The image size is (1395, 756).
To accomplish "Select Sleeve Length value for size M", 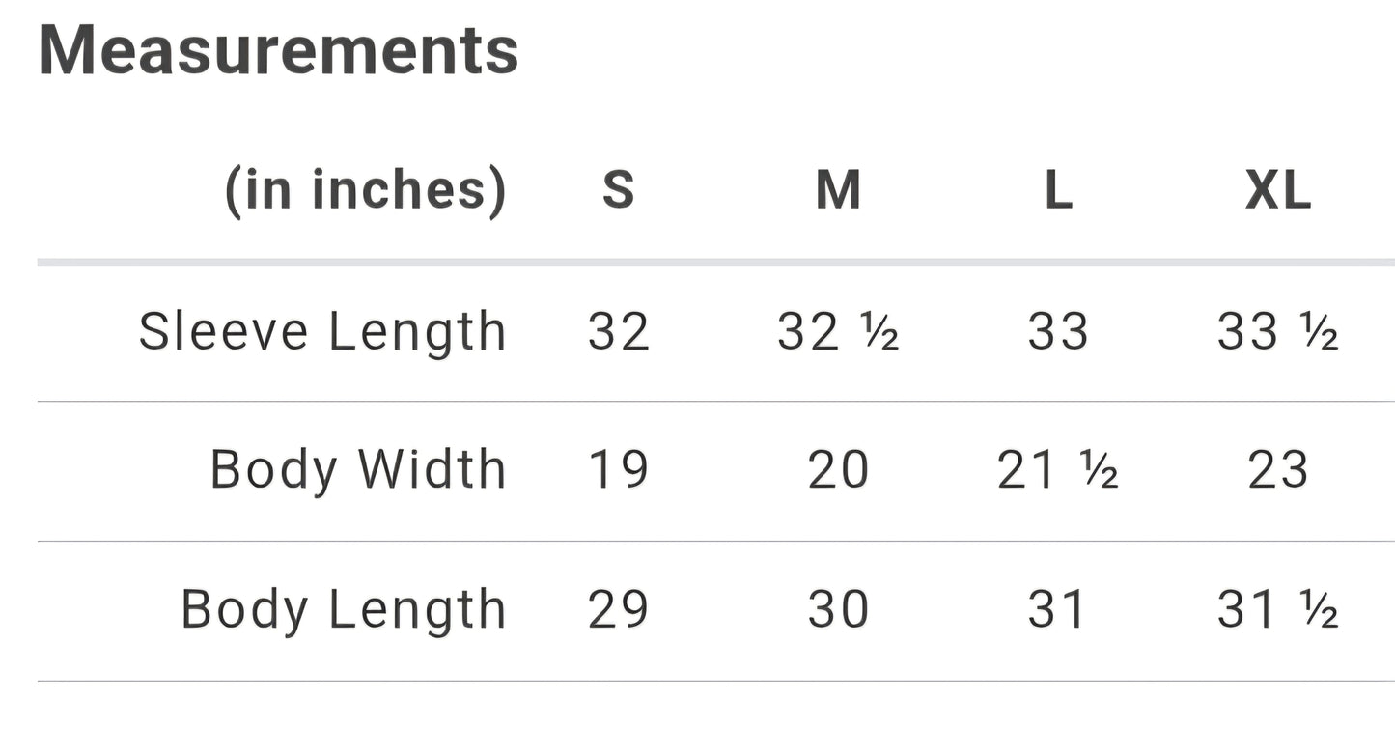I will pos(838,332).
